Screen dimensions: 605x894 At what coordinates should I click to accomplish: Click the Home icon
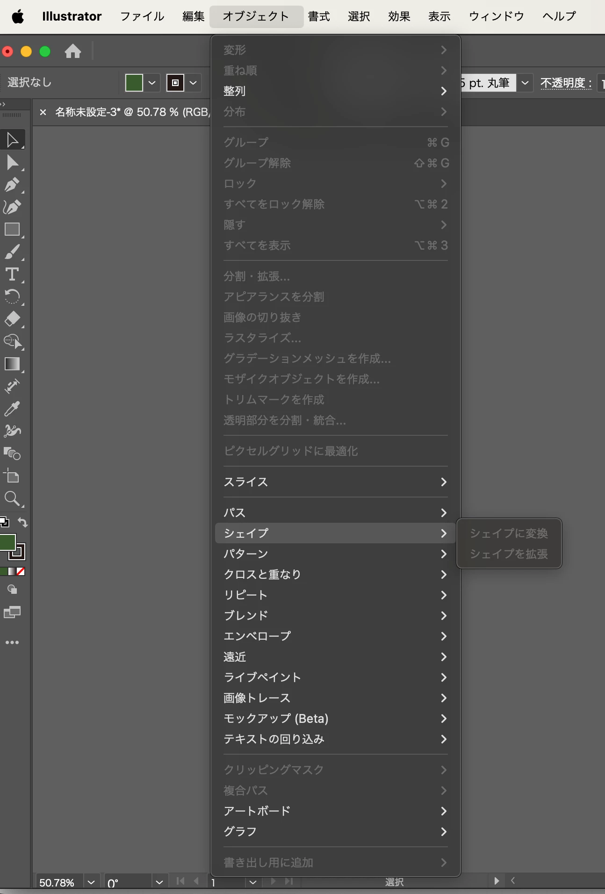73,51
